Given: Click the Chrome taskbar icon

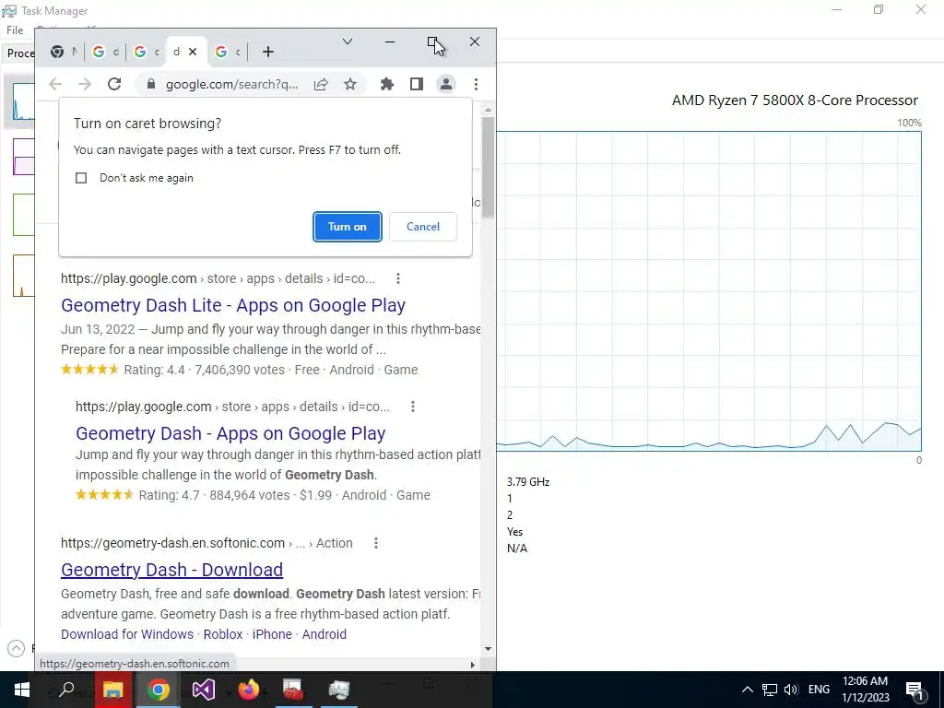Looking at the screenshot, I should 159,690.
